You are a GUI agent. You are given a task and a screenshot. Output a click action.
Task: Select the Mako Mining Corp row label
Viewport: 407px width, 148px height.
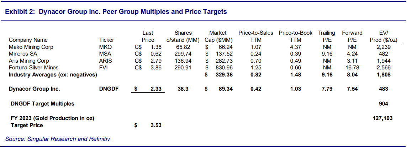click(x=31, y=47)
